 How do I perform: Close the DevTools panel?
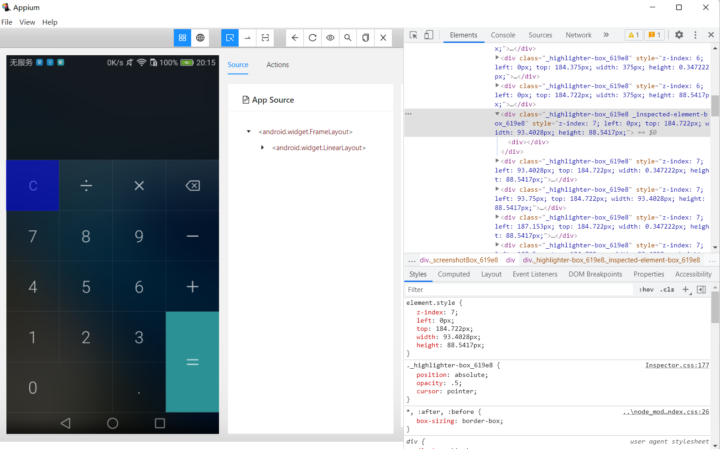[x=711, y=35]
